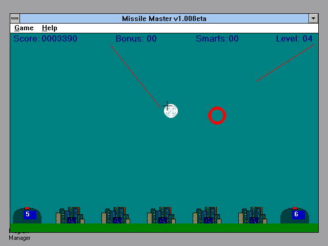The image size is (328, 246).
Task: Click the crosshair cursor marker
Action: pos(168,106)
